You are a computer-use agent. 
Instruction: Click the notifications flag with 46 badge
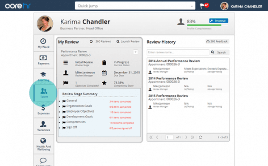point(204,6)
